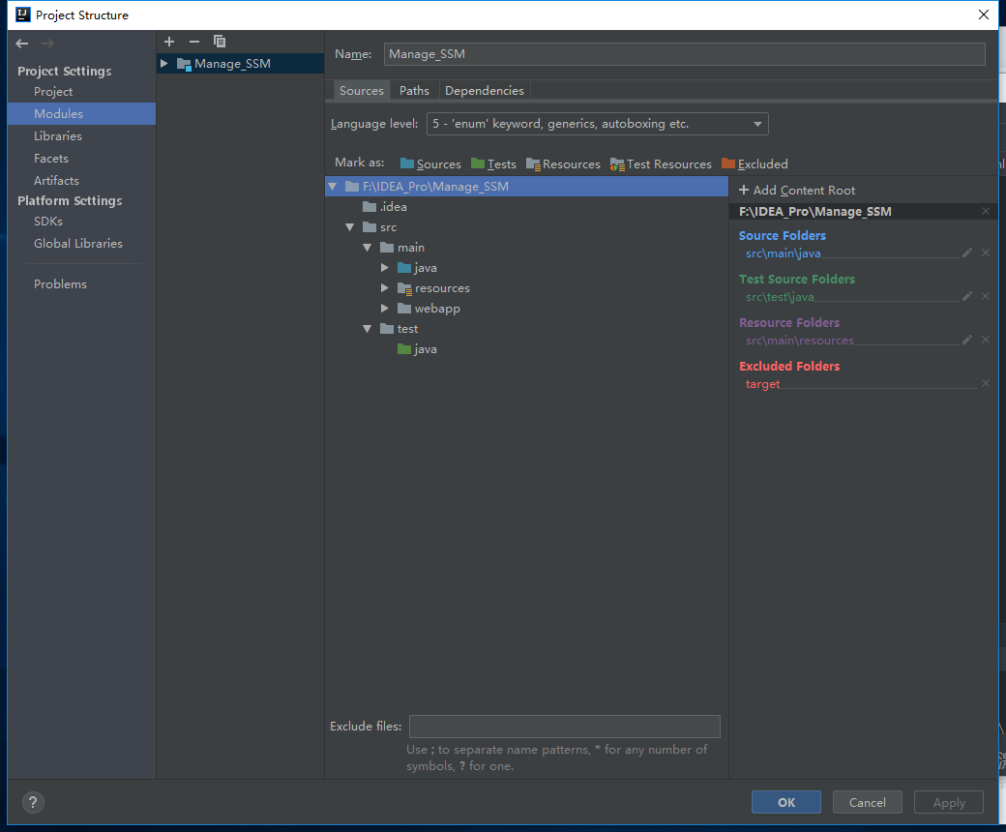Select Libraries in Project Settings

[58, 136]
